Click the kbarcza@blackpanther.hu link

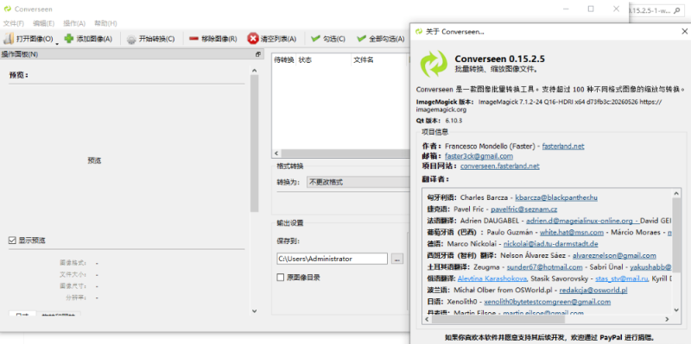(x=556, y=197)
